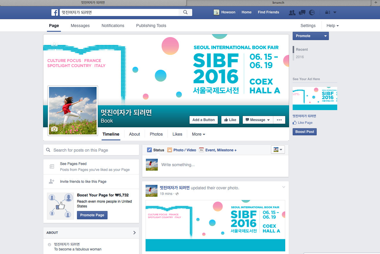This screenshot has width=380, height=254.
Task: Open account menu arrow in top bar
Action: pos(335,12)
